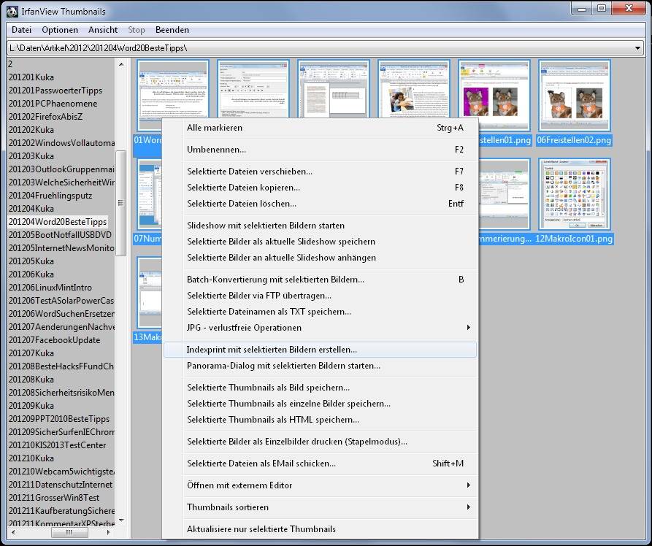This screenshot has width=652, height=546.
Task: Open folder 201204Fruehlingsputz
Action: tap(50, 196)
